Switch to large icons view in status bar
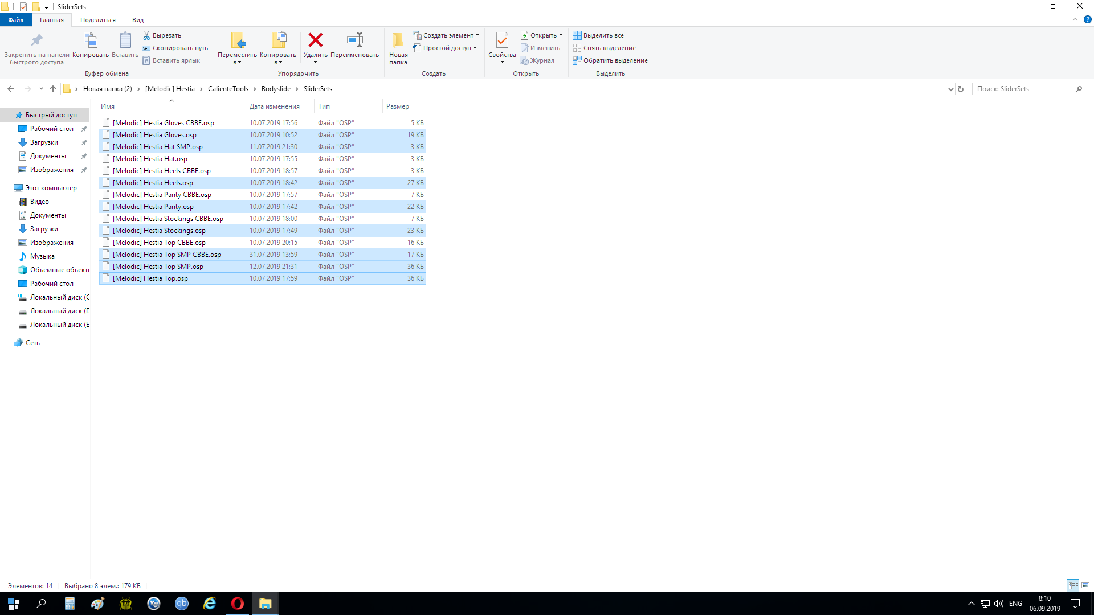The height and width of the screenshot is (615, 1094). 1085,585
